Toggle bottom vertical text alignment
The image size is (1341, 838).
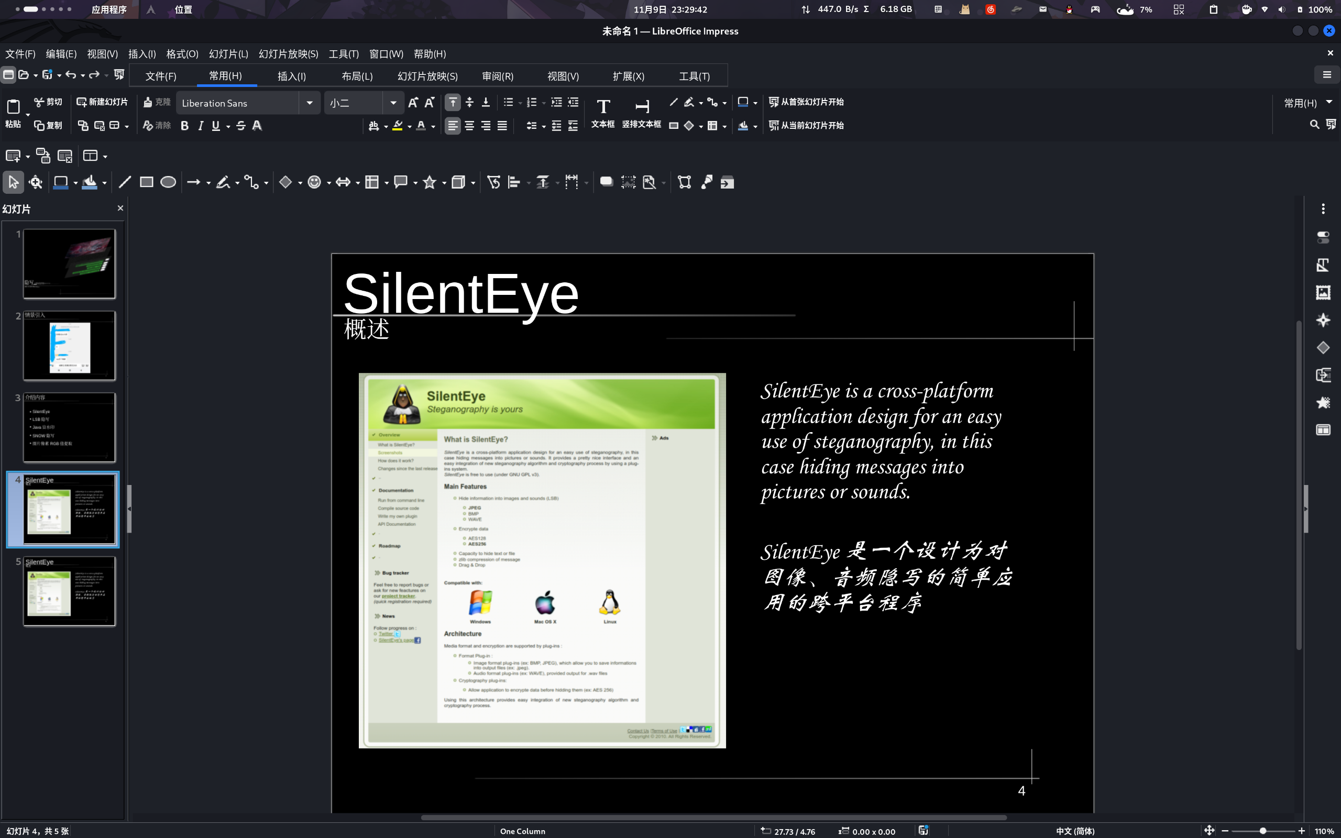coord(486,103)
